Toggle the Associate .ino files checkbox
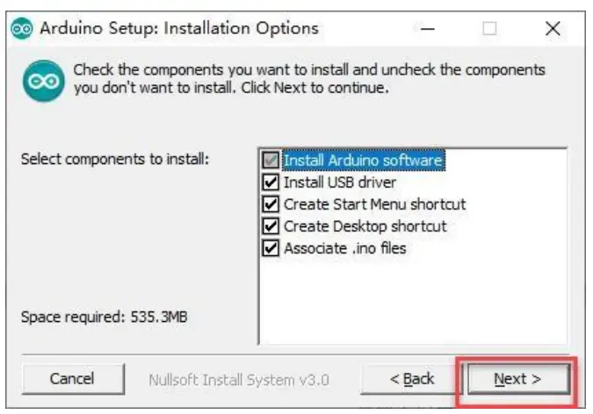Viewport: 593px width, 414px height. (271, 248)
